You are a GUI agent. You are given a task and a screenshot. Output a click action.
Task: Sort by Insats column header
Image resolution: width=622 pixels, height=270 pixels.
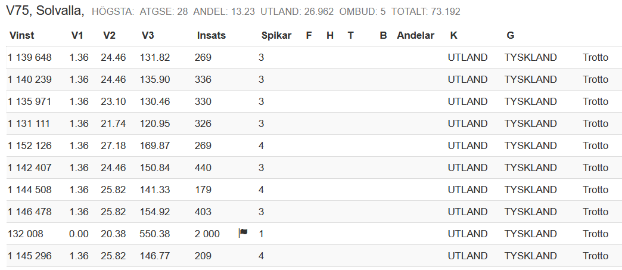tap(212, 35)
